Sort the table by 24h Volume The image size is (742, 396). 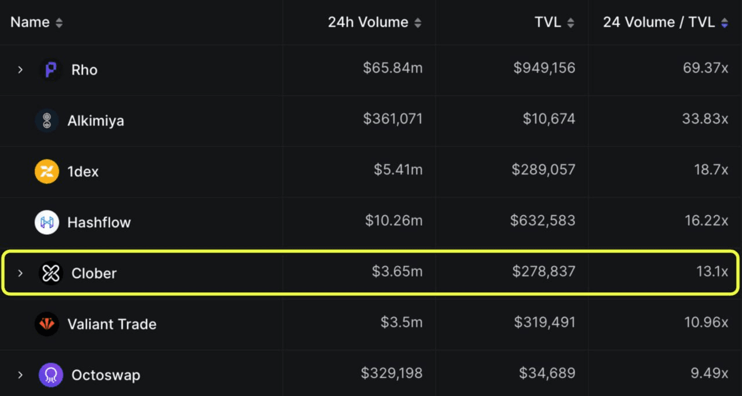[417, 23]
